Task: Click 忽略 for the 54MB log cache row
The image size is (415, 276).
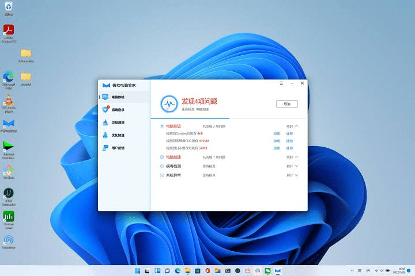Action: click(277, 148)
